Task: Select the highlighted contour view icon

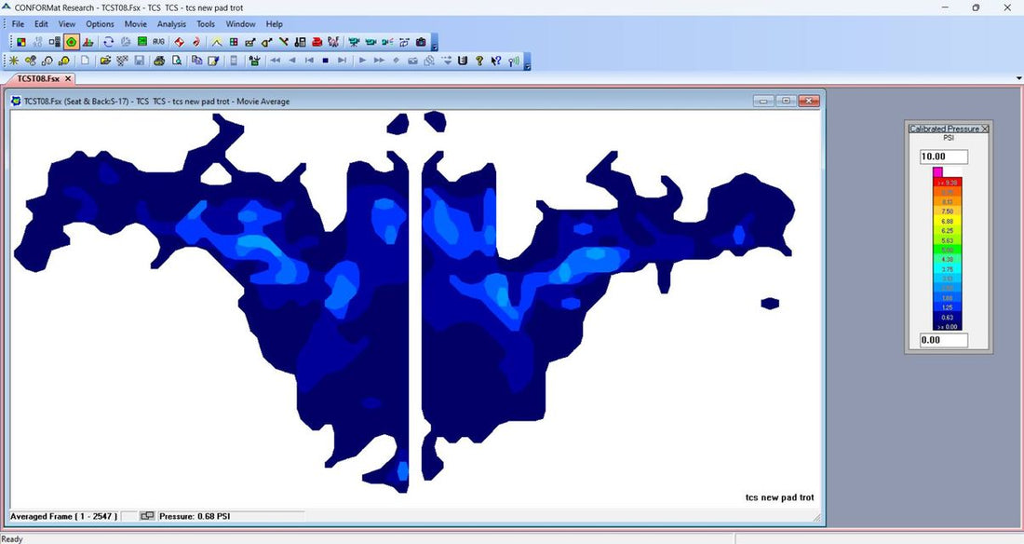Action: pyautogui.click(x=71, y=42)
